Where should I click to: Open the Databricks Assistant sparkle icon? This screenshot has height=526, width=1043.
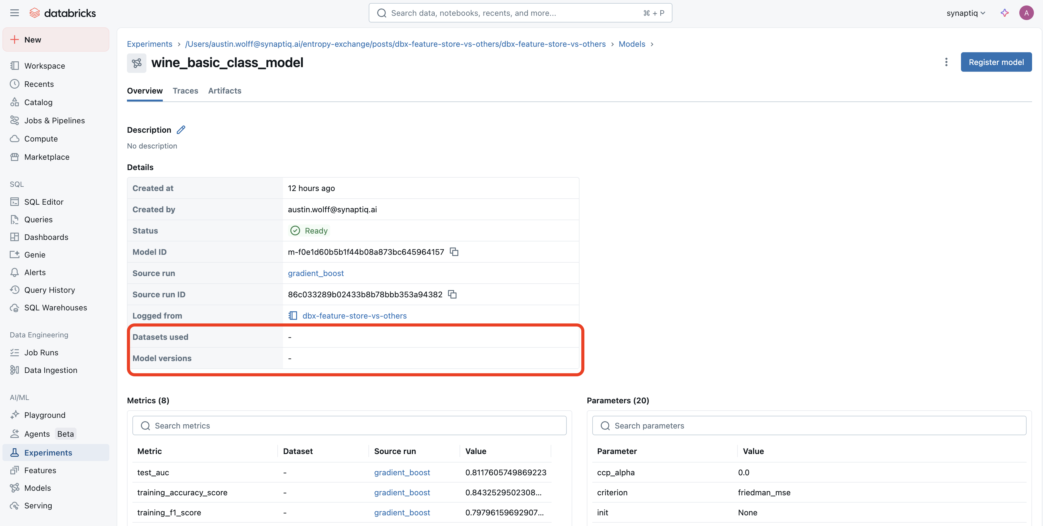coord(1004,13)
